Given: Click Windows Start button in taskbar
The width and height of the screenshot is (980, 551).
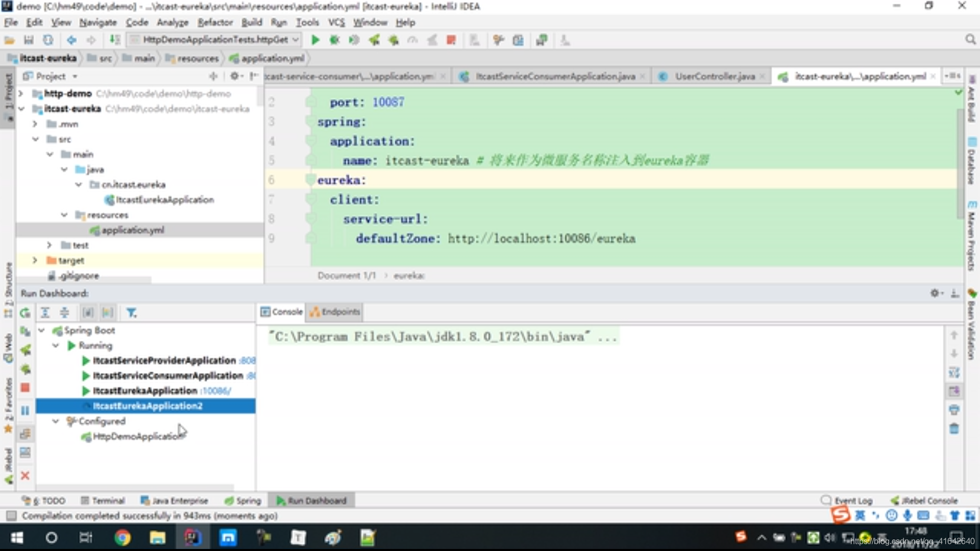Looking at the screenshot, I should pyautogui.click(x=17, y=537).
